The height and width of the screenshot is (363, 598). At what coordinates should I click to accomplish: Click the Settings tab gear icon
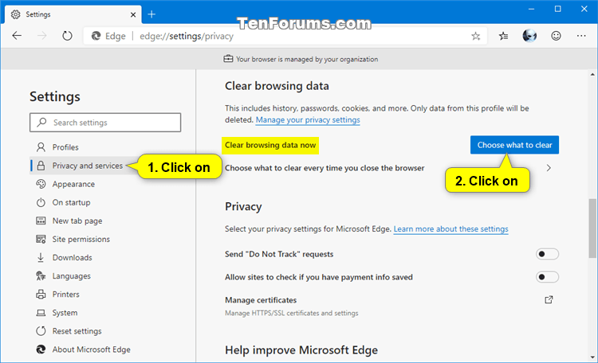click(x=16, y=14)
